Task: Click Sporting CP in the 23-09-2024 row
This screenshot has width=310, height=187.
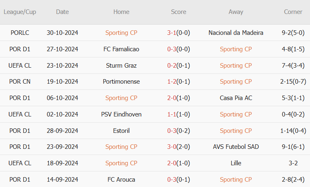Action: coord(121,147)
